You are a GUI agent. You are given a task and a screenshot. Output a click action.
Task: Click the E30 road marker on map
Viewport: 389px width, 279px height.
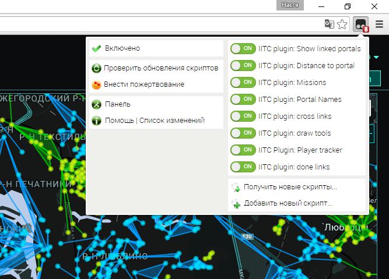point(247,236)
